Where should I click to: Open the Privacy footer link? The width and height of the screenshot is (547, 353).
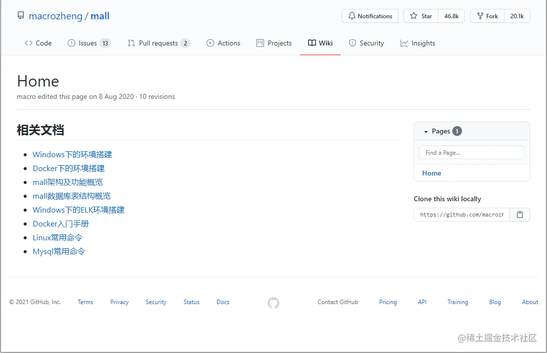[119, 302]
